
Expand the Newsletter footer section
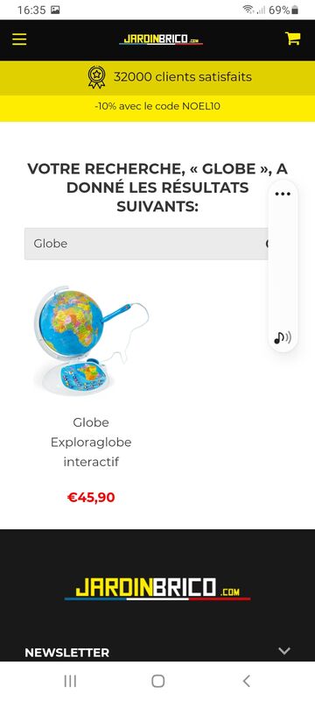(x=284, y=651)
